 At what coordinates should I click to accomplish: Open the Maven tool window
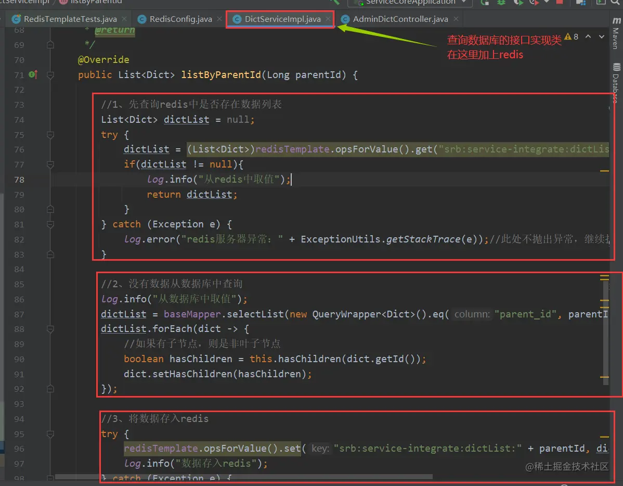click(616, 33)
